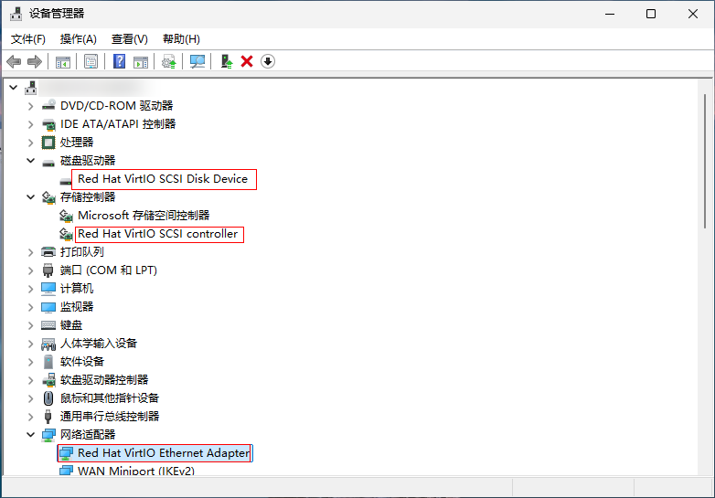Click the USB plug icon beside 通用串行总线控制器

[48, 417]
